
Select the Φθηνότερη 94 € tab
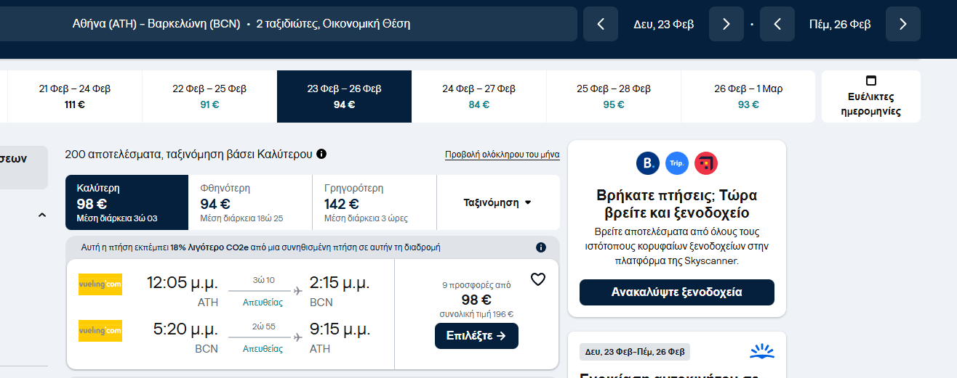coord(249,203)
